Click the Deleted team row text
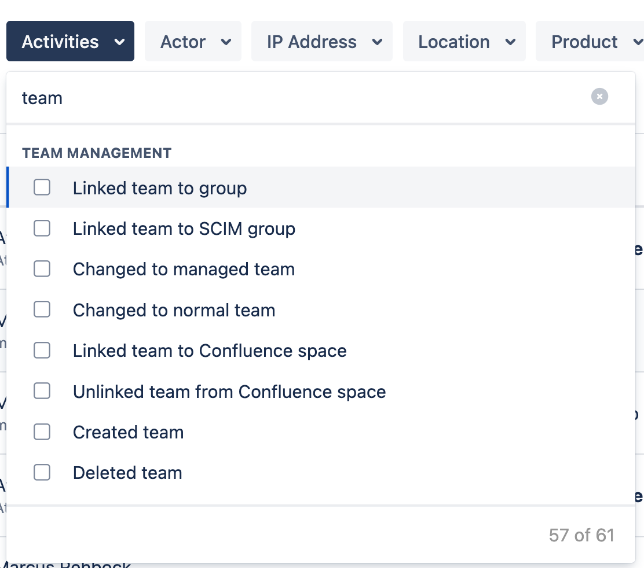The width and height of the screenshot is (644, 568). pyautogui.click(x=127, y=472)
